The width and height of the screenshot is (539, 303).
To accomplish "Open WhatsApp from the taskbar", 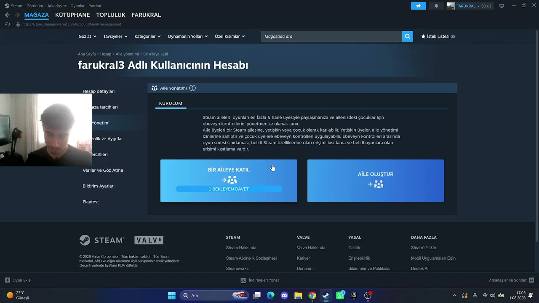I will point(340,295).
